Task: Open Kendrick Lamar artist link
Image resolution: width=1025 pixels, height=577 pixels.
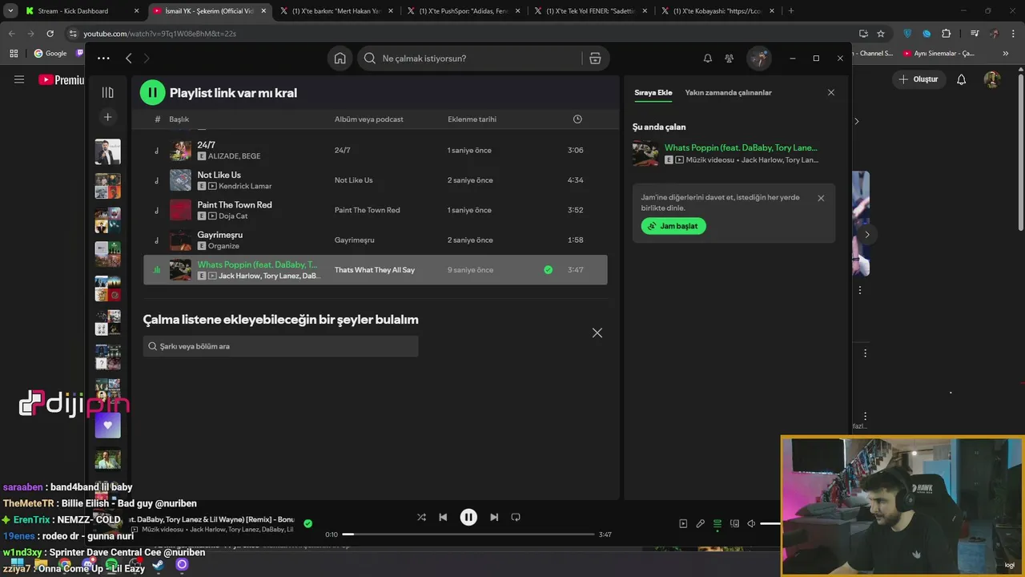Action: click(x=245, y=186)
